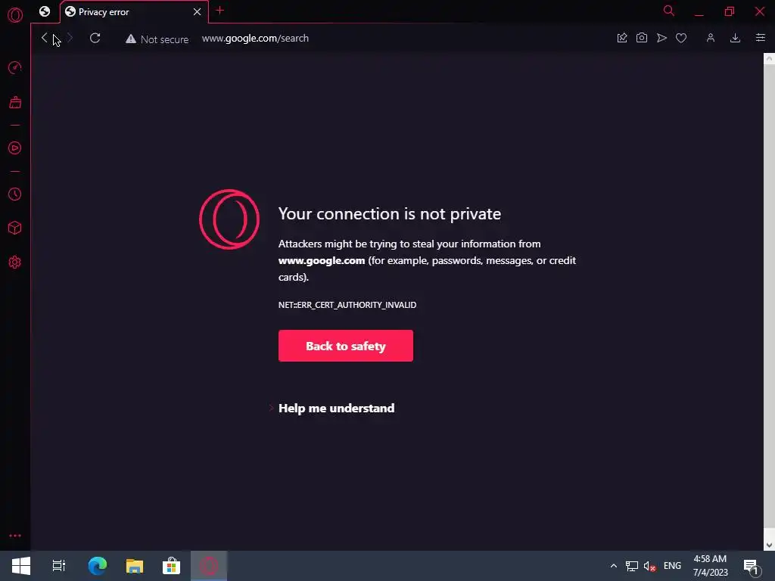The width and height of the screenshot is (775, 581).
Task: Reload the current page
Action: (x=95, y=38)
